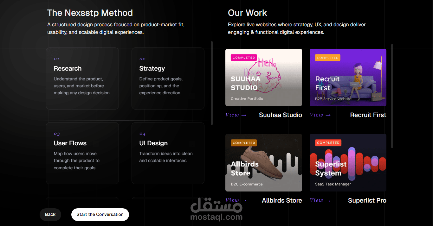Click the 'Define product goals' Strategy description
Image resolution: width=433 pixels, height=226 pixels.
point(161,86)
